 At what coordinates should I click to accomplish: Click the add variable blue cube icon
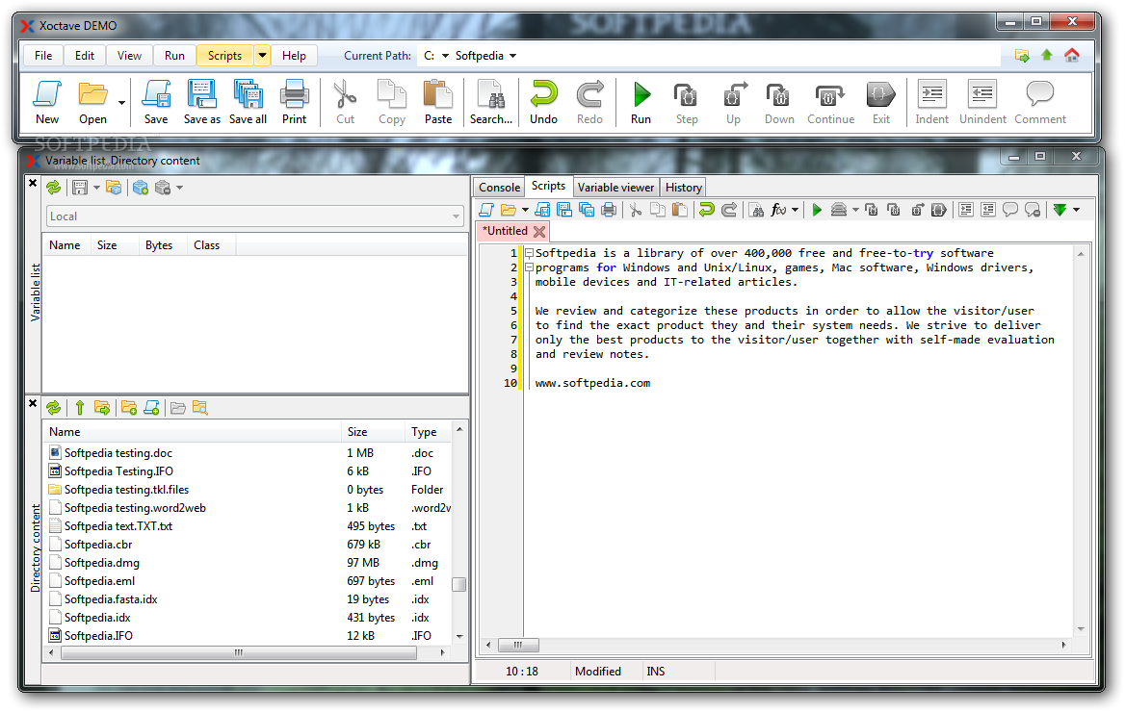point(141,188)
